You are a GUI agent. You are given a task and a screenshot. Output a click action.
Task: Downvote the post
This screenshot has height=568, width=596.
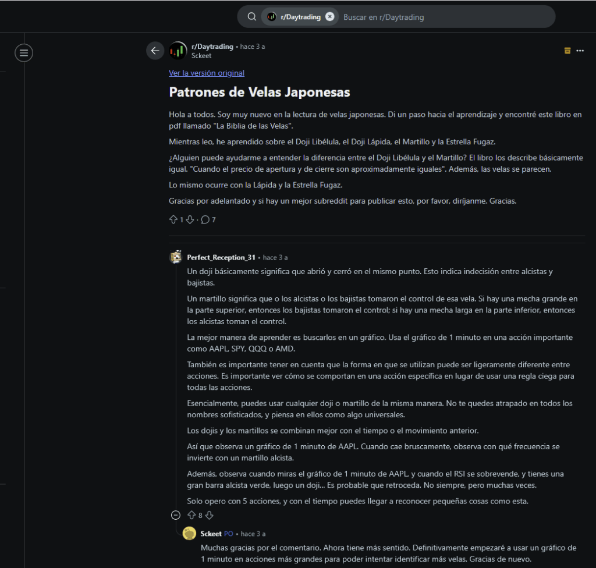pos(190,219)
